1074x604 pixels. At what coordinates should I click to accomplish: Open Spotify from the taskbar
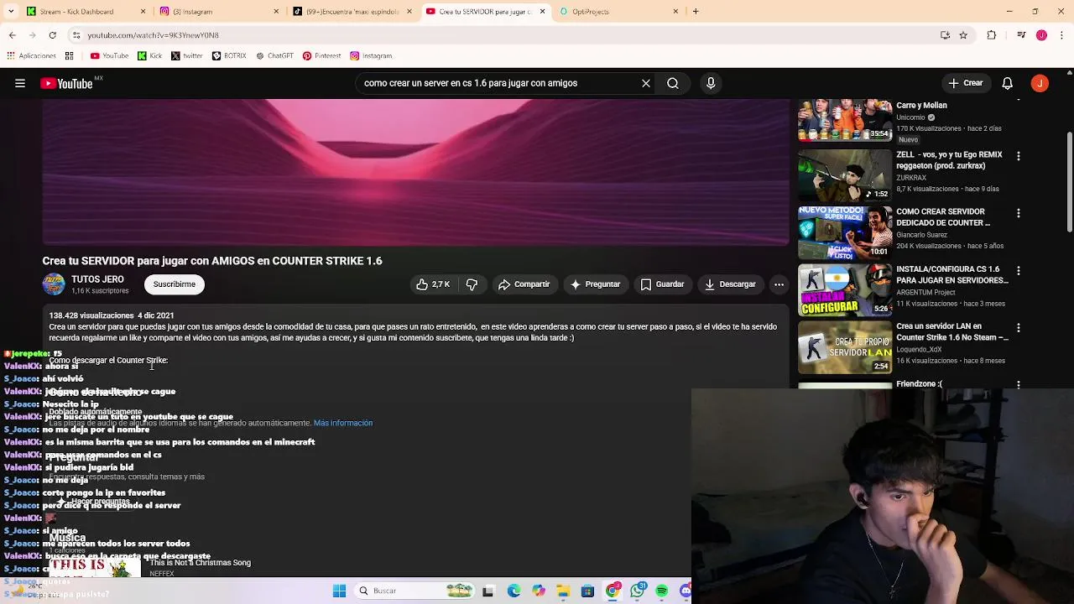[662, 591]
